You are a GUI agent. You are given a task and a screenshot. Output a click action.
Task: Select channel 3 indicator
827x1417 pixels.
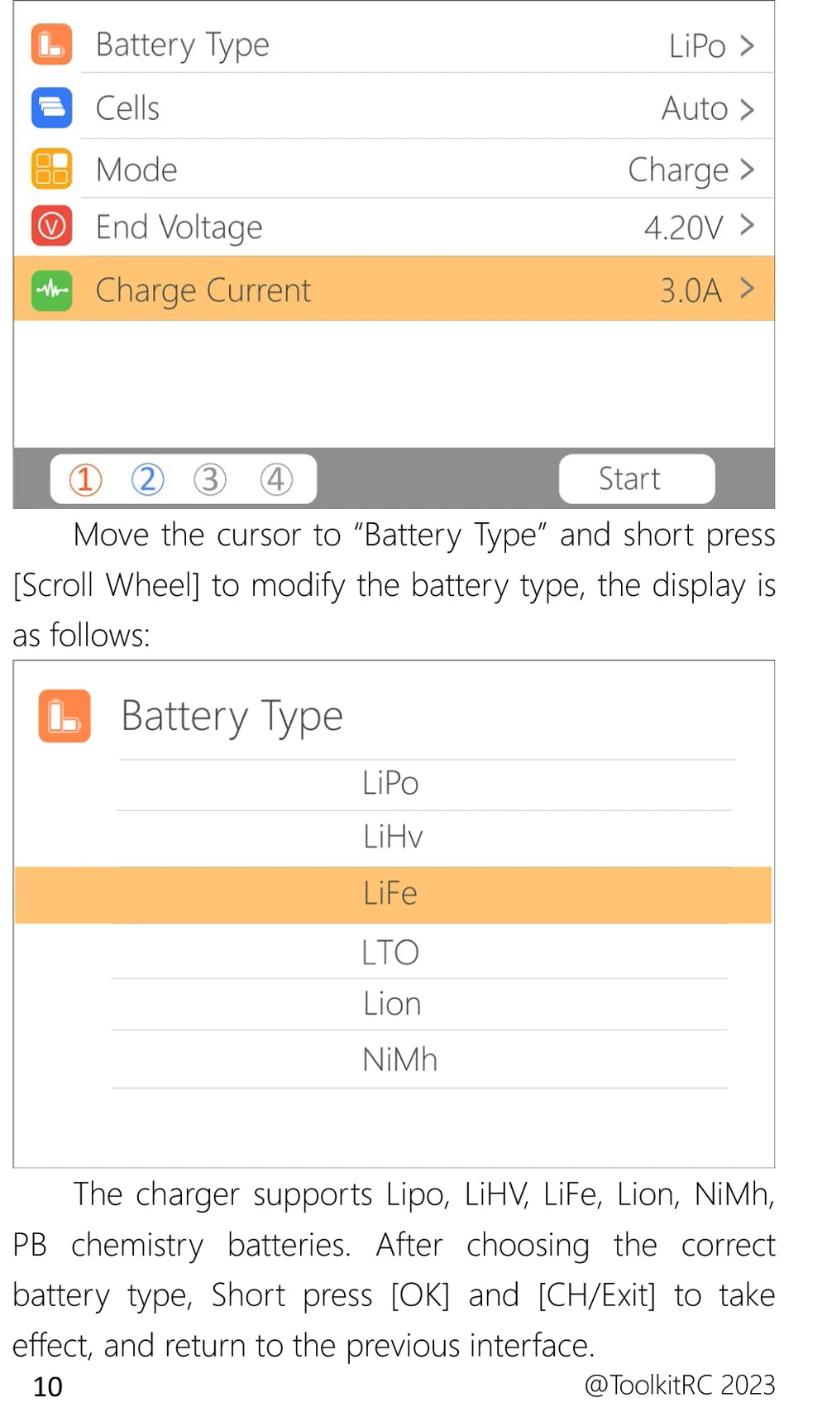(x=210, y=479)
